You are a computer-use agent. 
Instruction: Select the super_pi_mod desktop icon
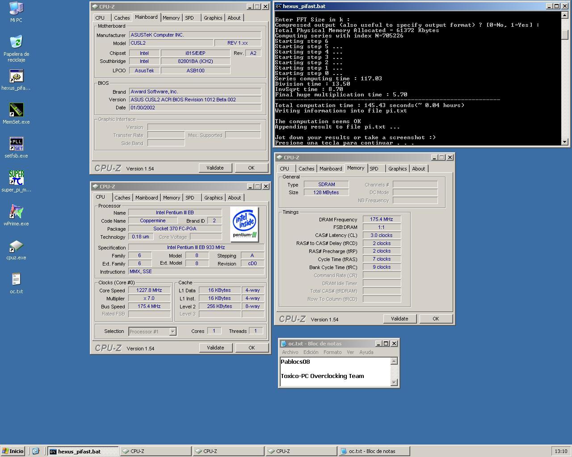16,178
